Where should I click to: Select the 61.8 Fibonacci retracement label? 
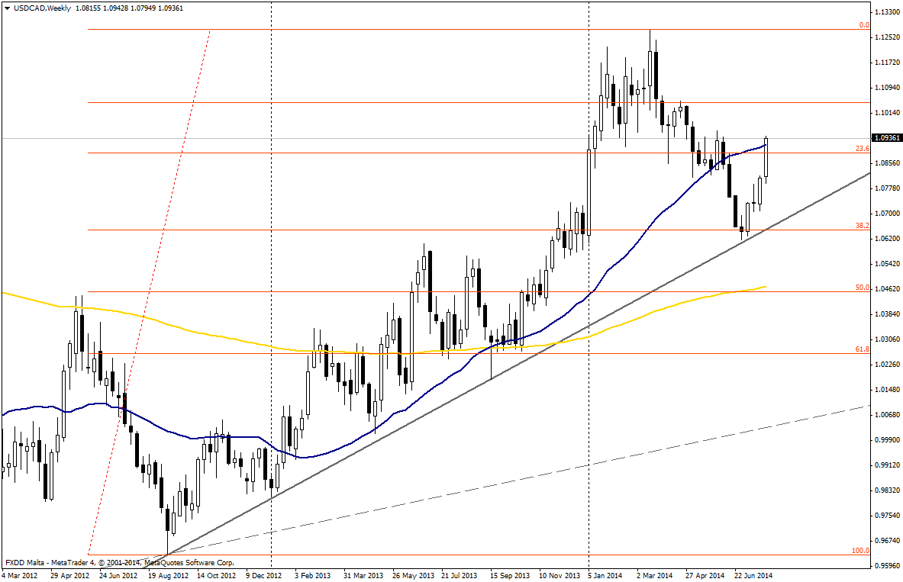[x=863, y=349]
